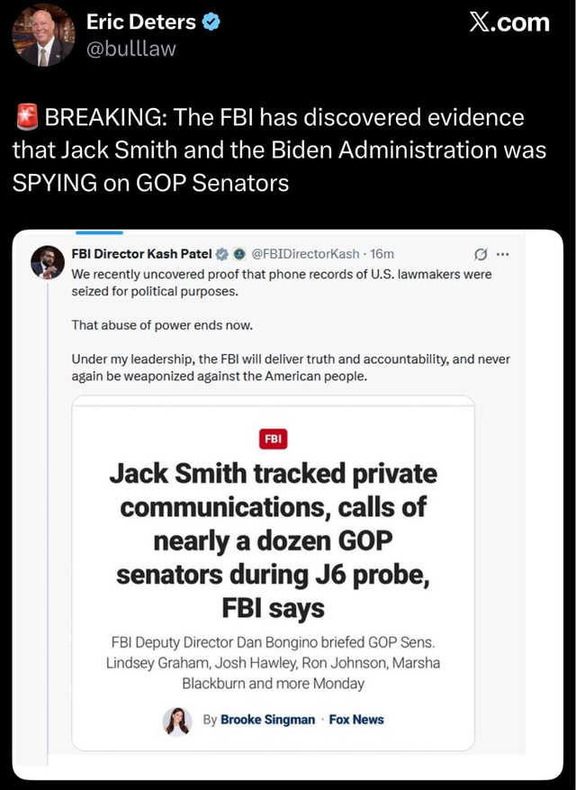576x790 pixels.
Task: Open the quoted Kash Patel tweet
Action: (270, 324)
